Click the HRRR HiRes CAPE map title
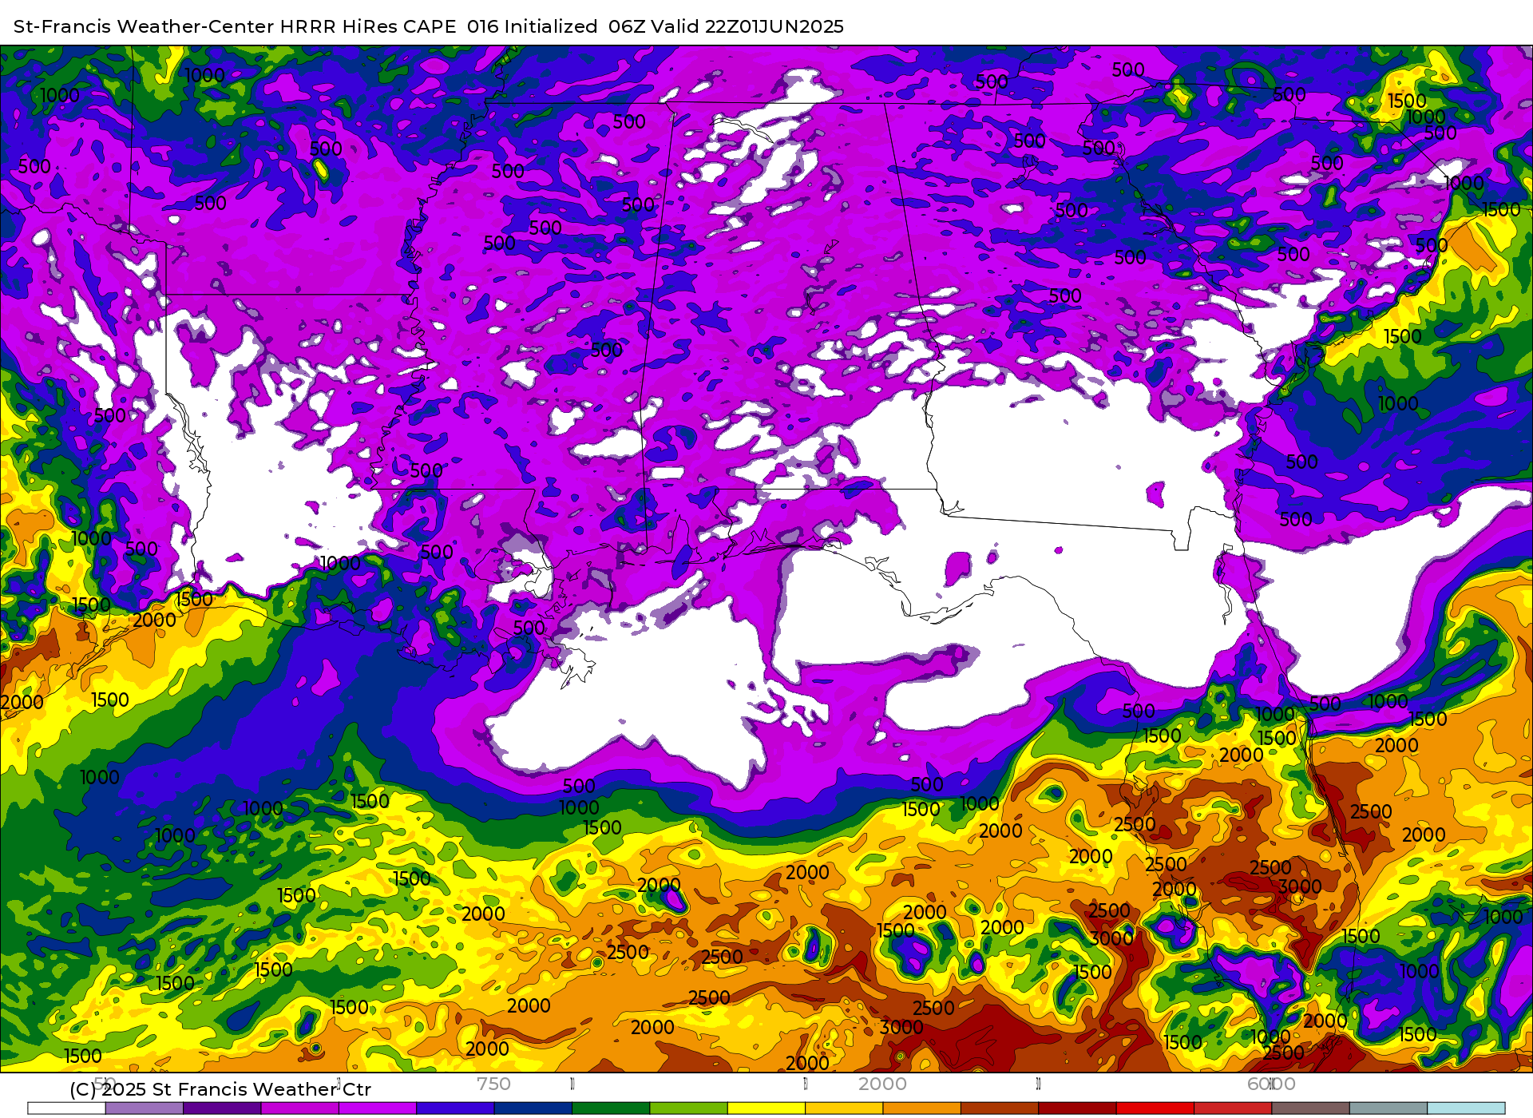 click(429, 26)
